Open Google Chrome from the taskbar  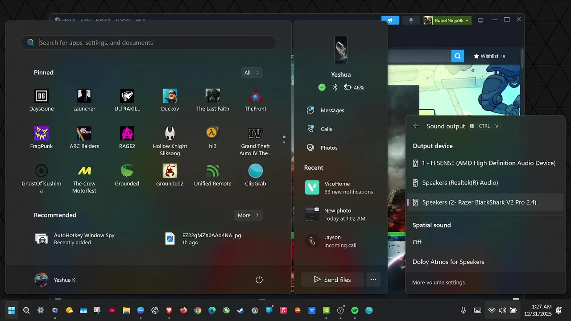click(x=198, y=310)
